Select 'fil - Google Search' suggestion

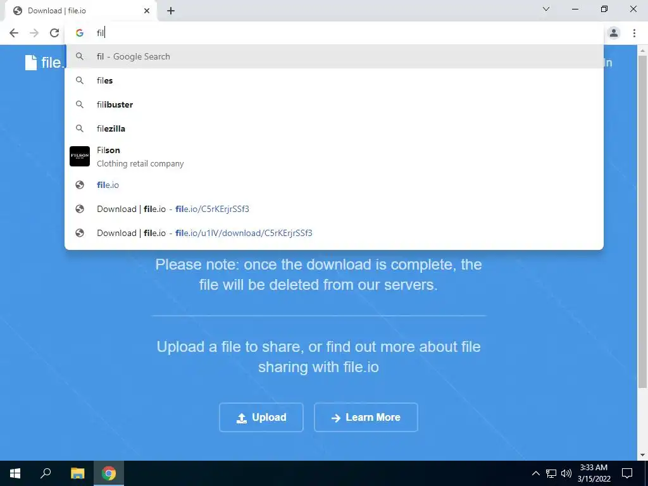[x=334, y=56]
